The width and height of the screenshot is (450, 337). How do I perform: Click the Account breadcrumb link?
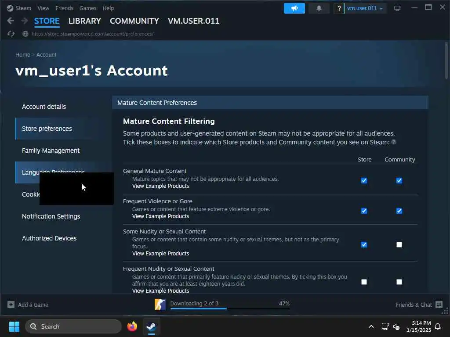coord(46,55)
